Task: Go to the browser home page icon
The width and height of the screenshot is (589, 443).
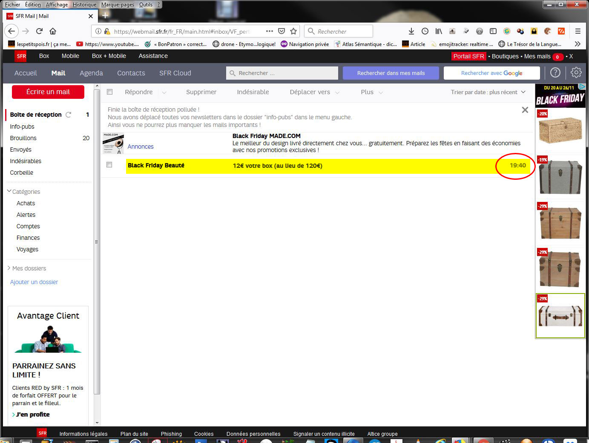Action: click(x=53, y=31)
